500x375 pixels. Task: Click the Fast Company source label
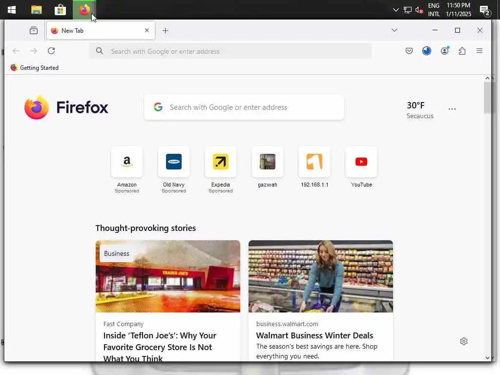pos(124,324)
